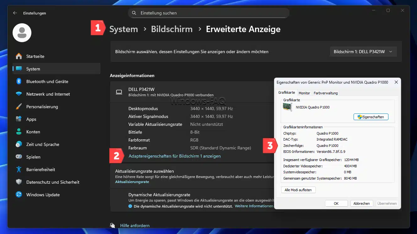Image resolution: width=417 pixels, height=234 pixels.
Task: Navigate to Bildschirm in the breadcrumb
Action: pos(171,29)
